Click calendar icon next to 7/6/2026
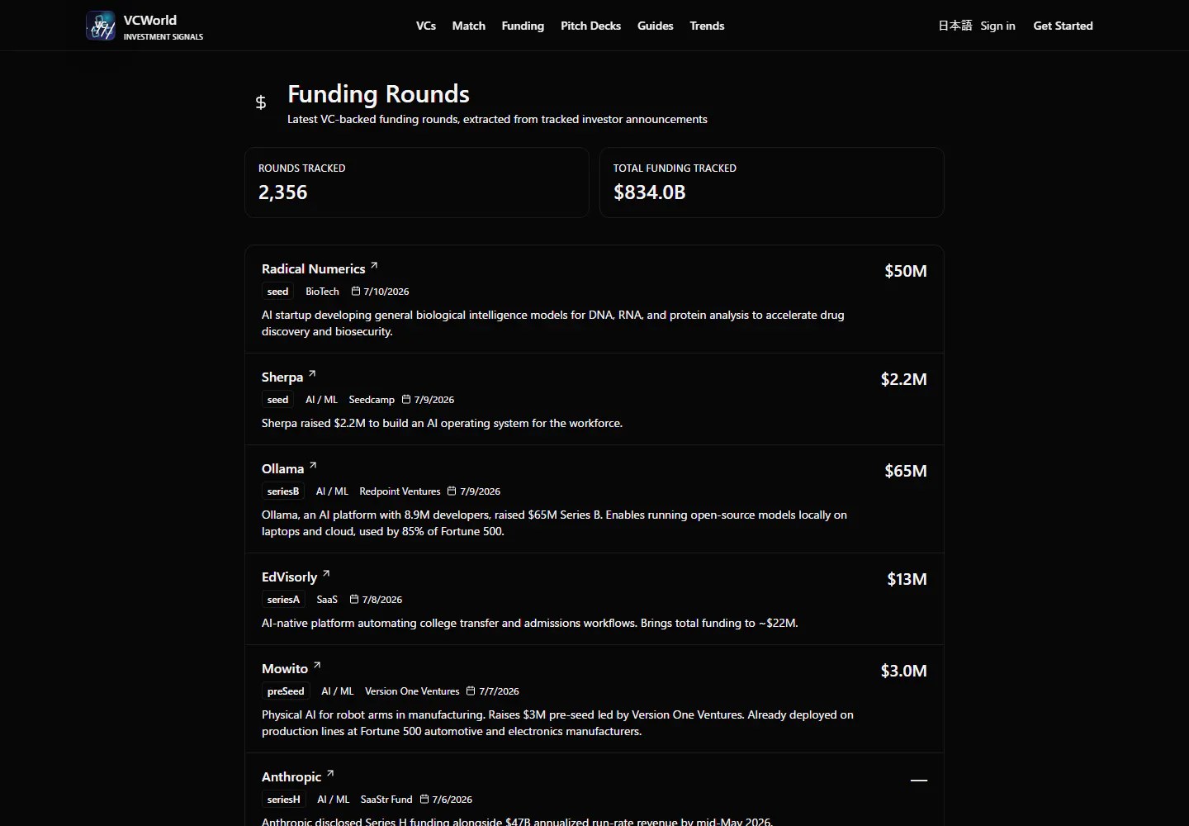Screen dimensions: 1189x826 tap(424, 799)
